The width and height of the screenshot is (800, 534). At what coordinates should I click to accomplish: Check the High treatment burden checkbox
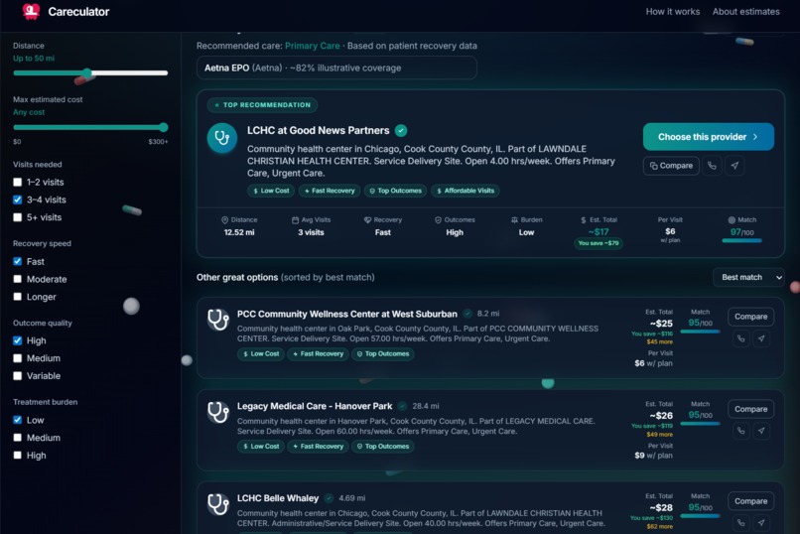17,455
